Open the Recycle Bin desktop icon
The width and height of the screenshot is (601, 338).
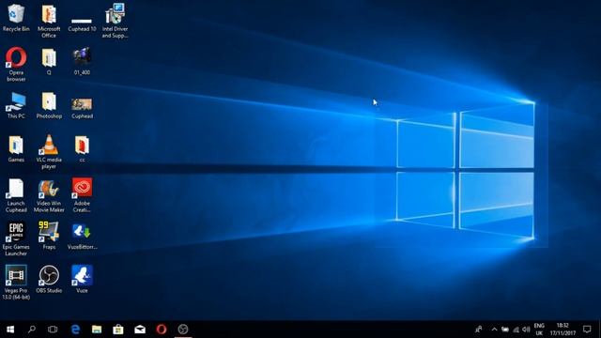(x=16, y=18)
